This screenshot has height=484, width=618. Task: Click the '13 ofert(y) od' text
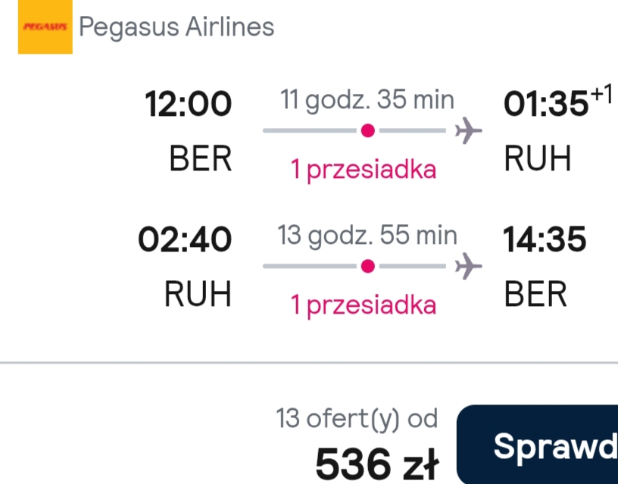click(x=357, y=419)
